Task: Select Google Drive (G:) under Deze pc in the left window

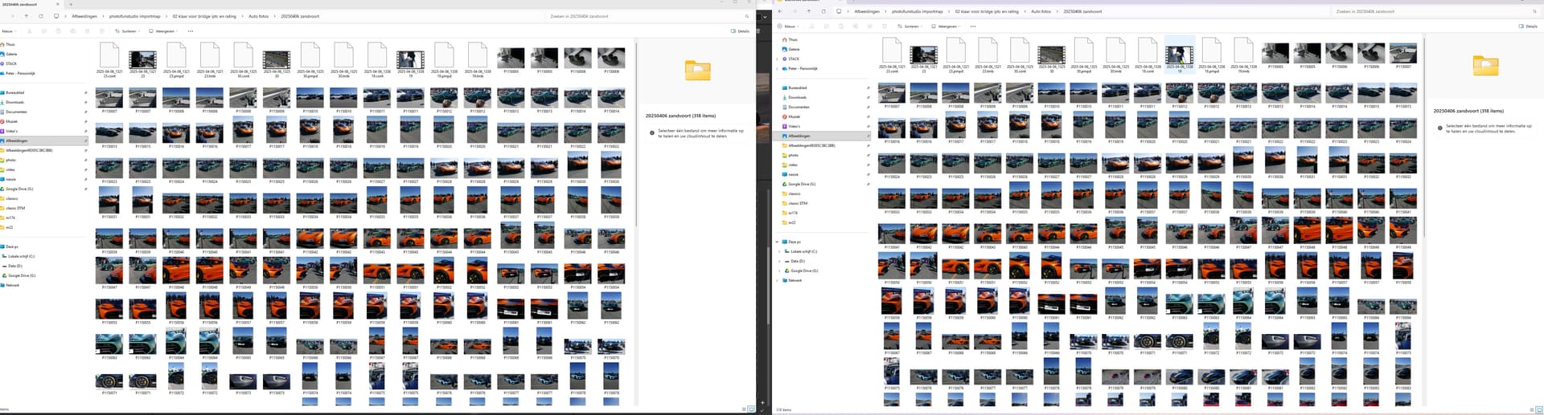Action: pyautogui.click(x=21, y=275)
